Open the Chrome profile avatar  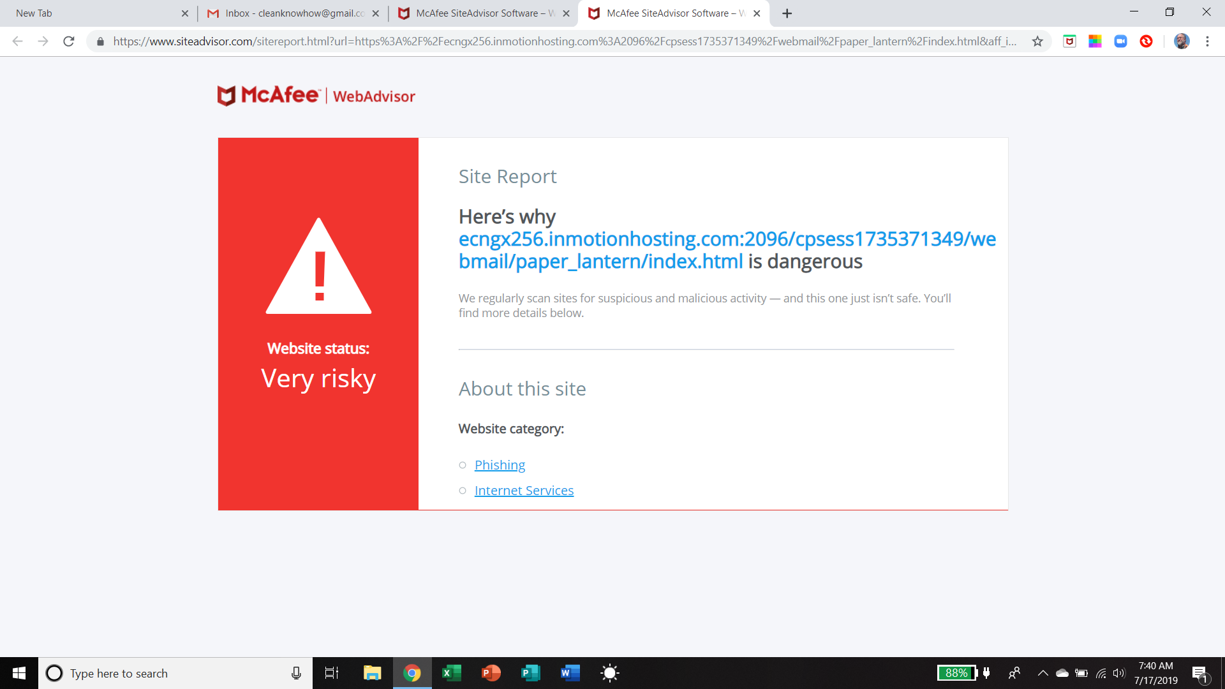click(1182, 41)
